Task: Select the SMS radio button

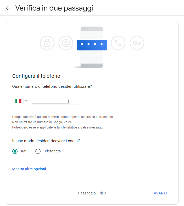Action: coord(15,151)
